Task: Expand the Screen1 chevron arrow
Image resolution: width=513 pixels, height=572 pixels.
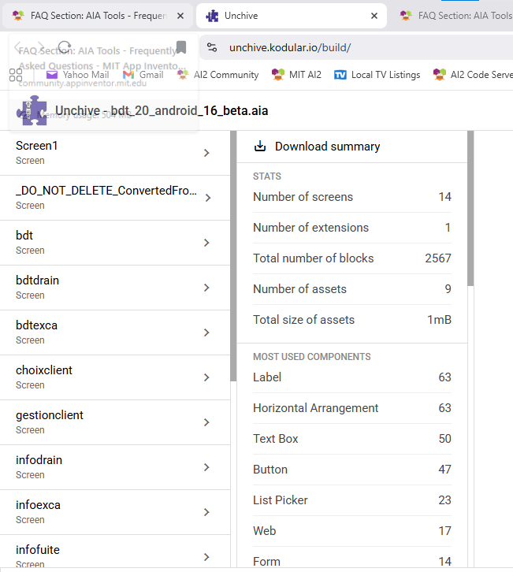Action: point(206,153)
